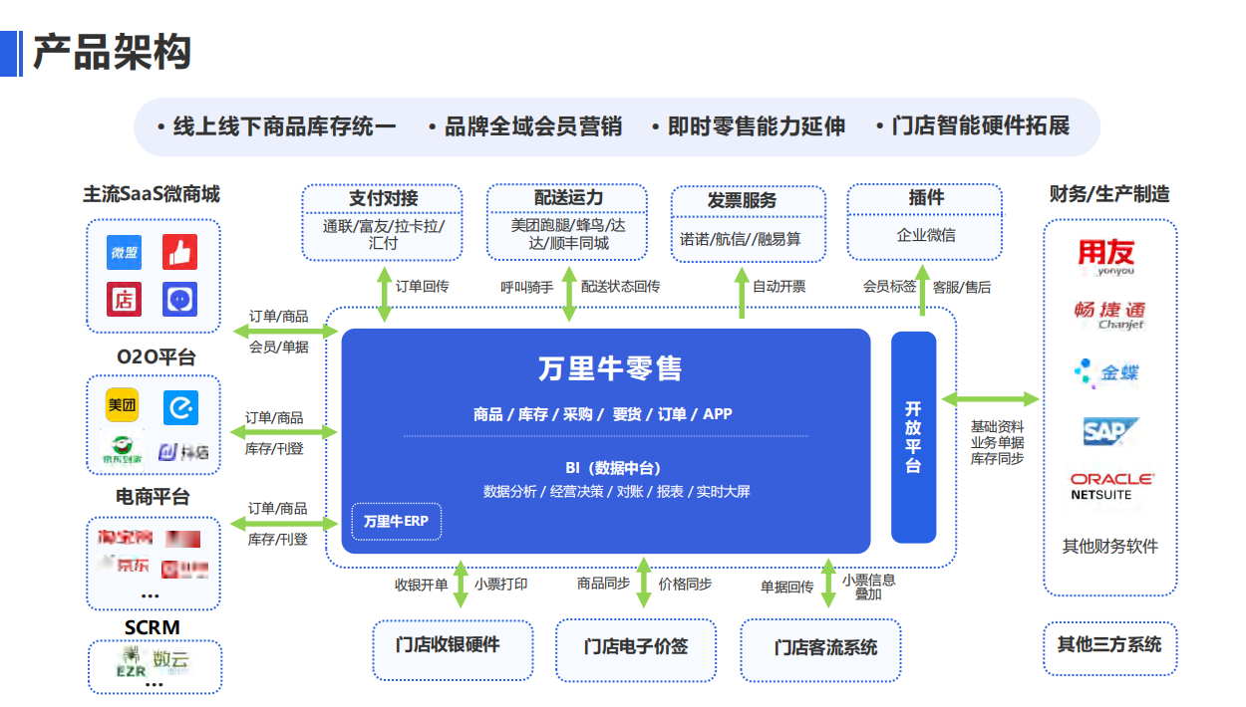1246x707 pixels.
Task: Click 通联/富友/拉卡拉/汇付 text
Action: tap(383, 234)
